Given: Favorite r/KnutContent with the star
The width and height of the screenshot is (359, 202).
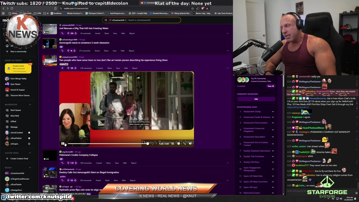Looking at the screenshot, I should (29, 132).
